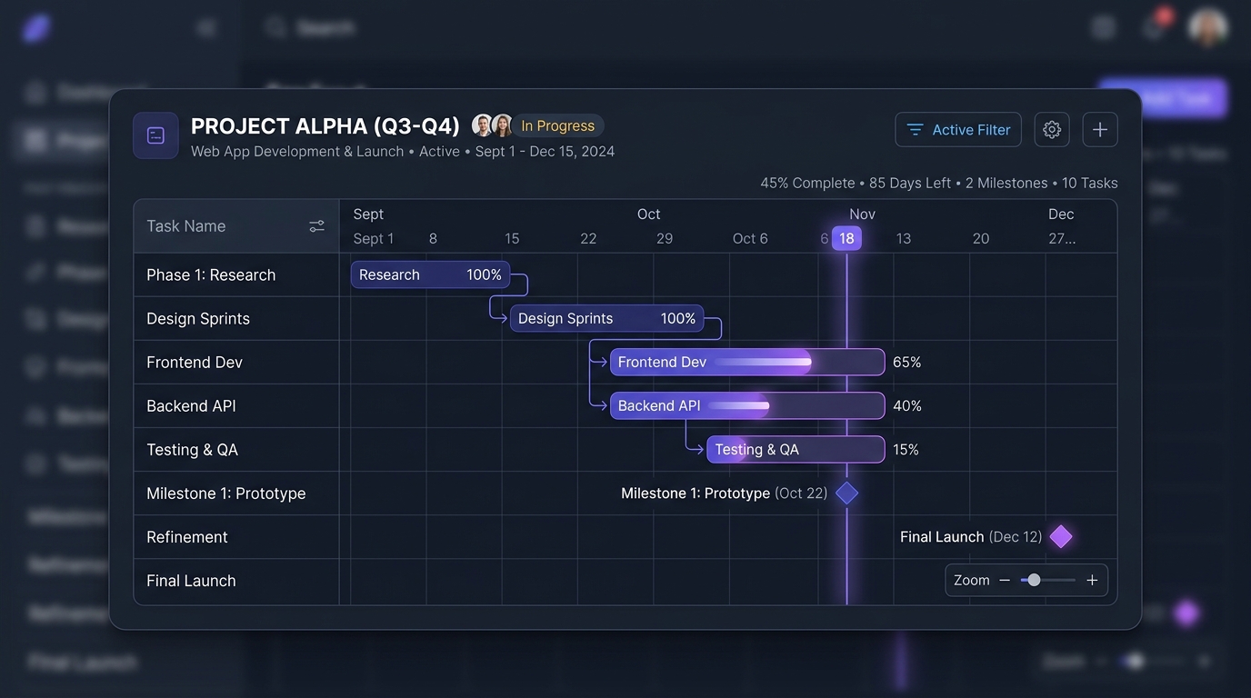Click the Frontend Dev progress bar in the timeline
The width and height of the screenshot is (1251, 698).
747,362
